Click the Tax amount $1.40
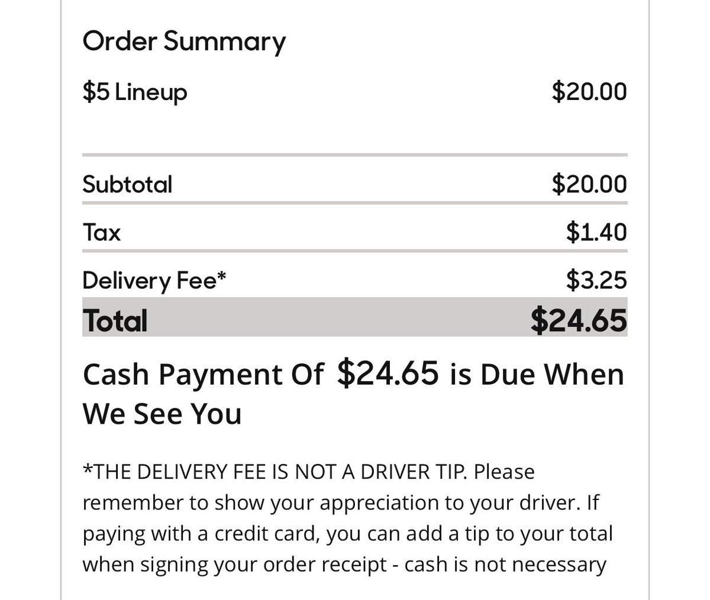 click(x=596, y=232)
